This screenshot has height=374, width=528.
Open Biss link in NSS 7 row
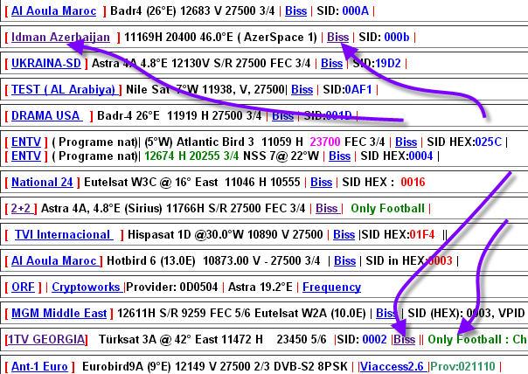[x=340, y=156]
